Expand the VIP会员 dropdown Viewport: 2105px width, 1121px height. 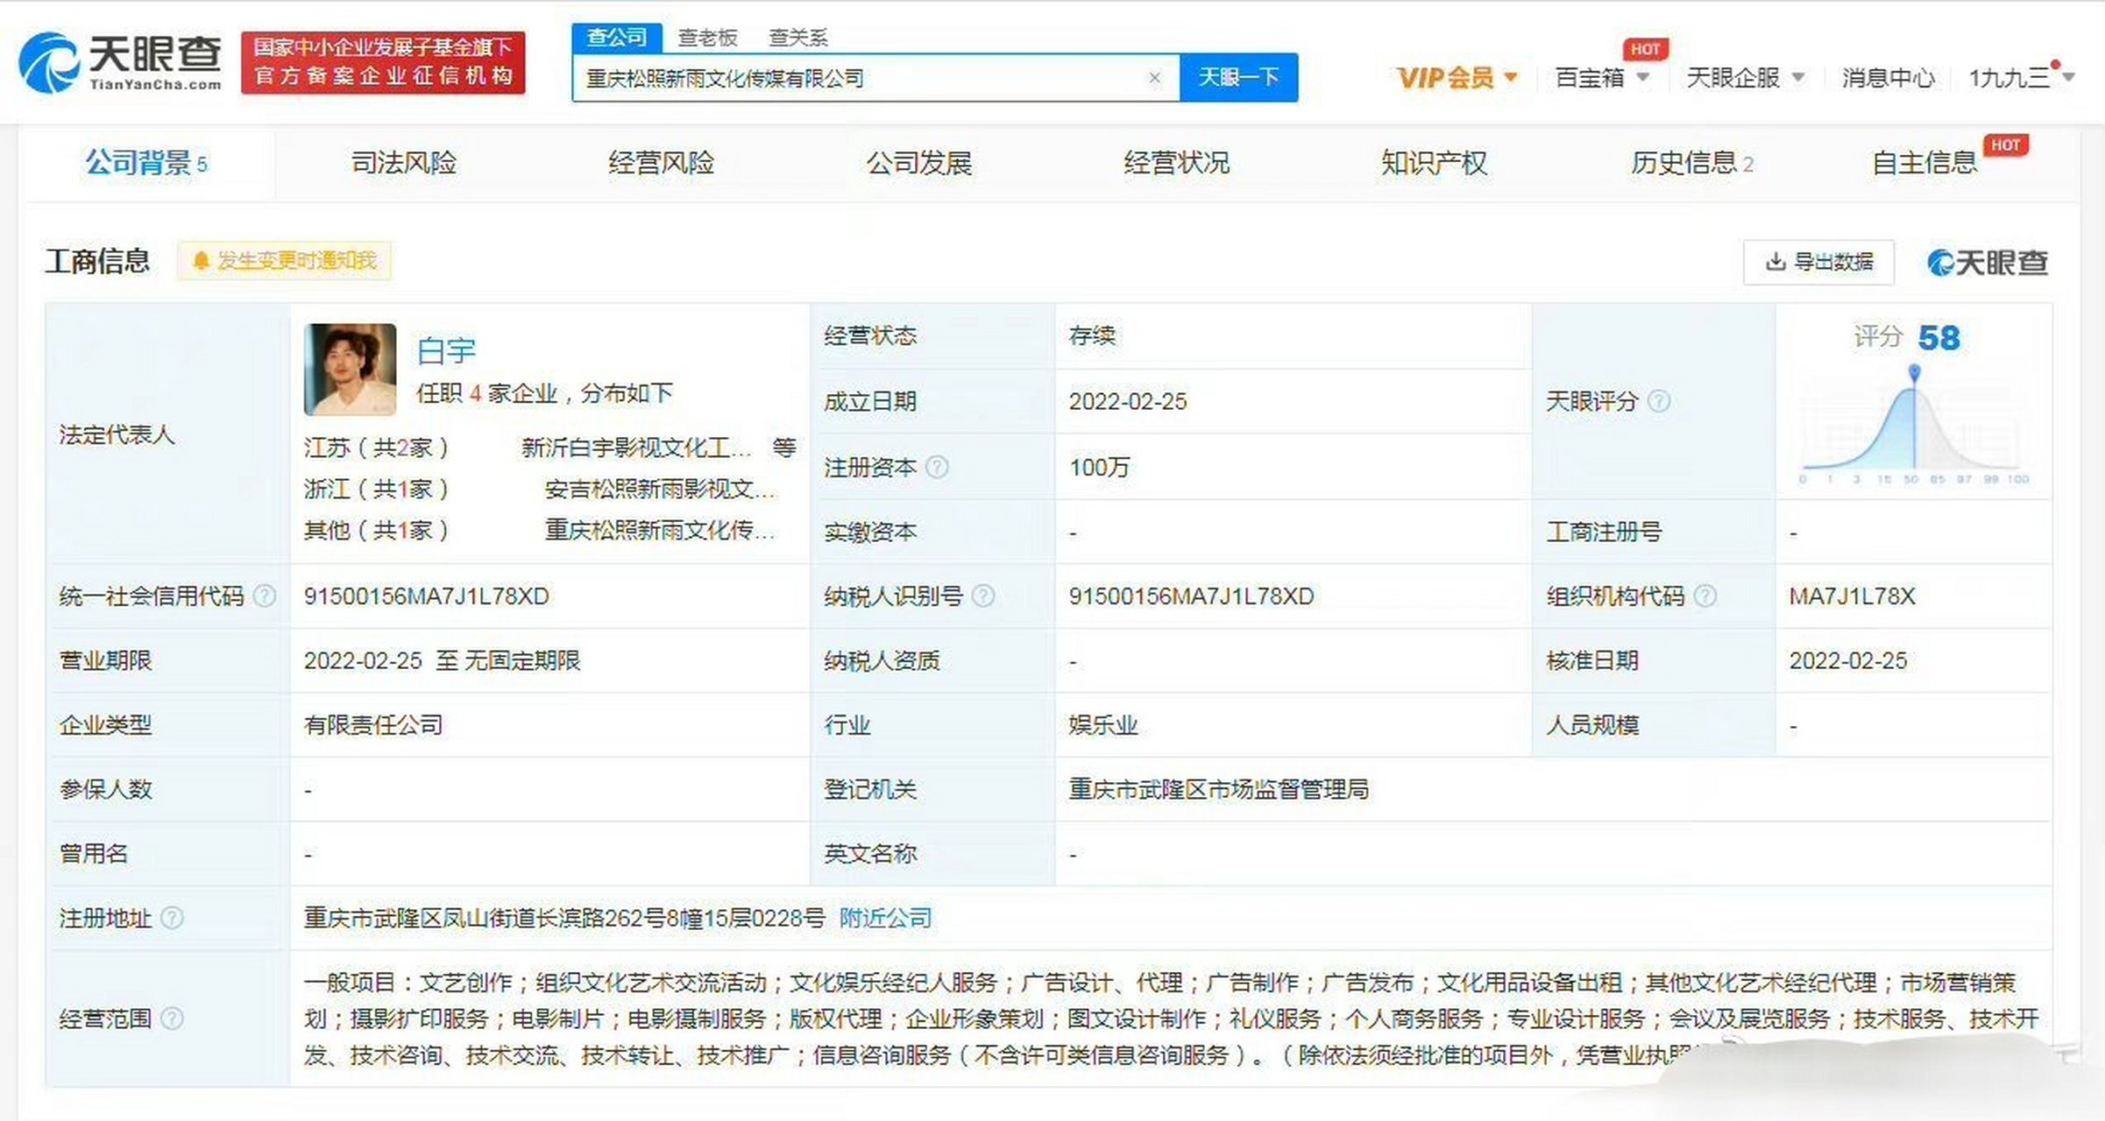[x=1454, y=77]
